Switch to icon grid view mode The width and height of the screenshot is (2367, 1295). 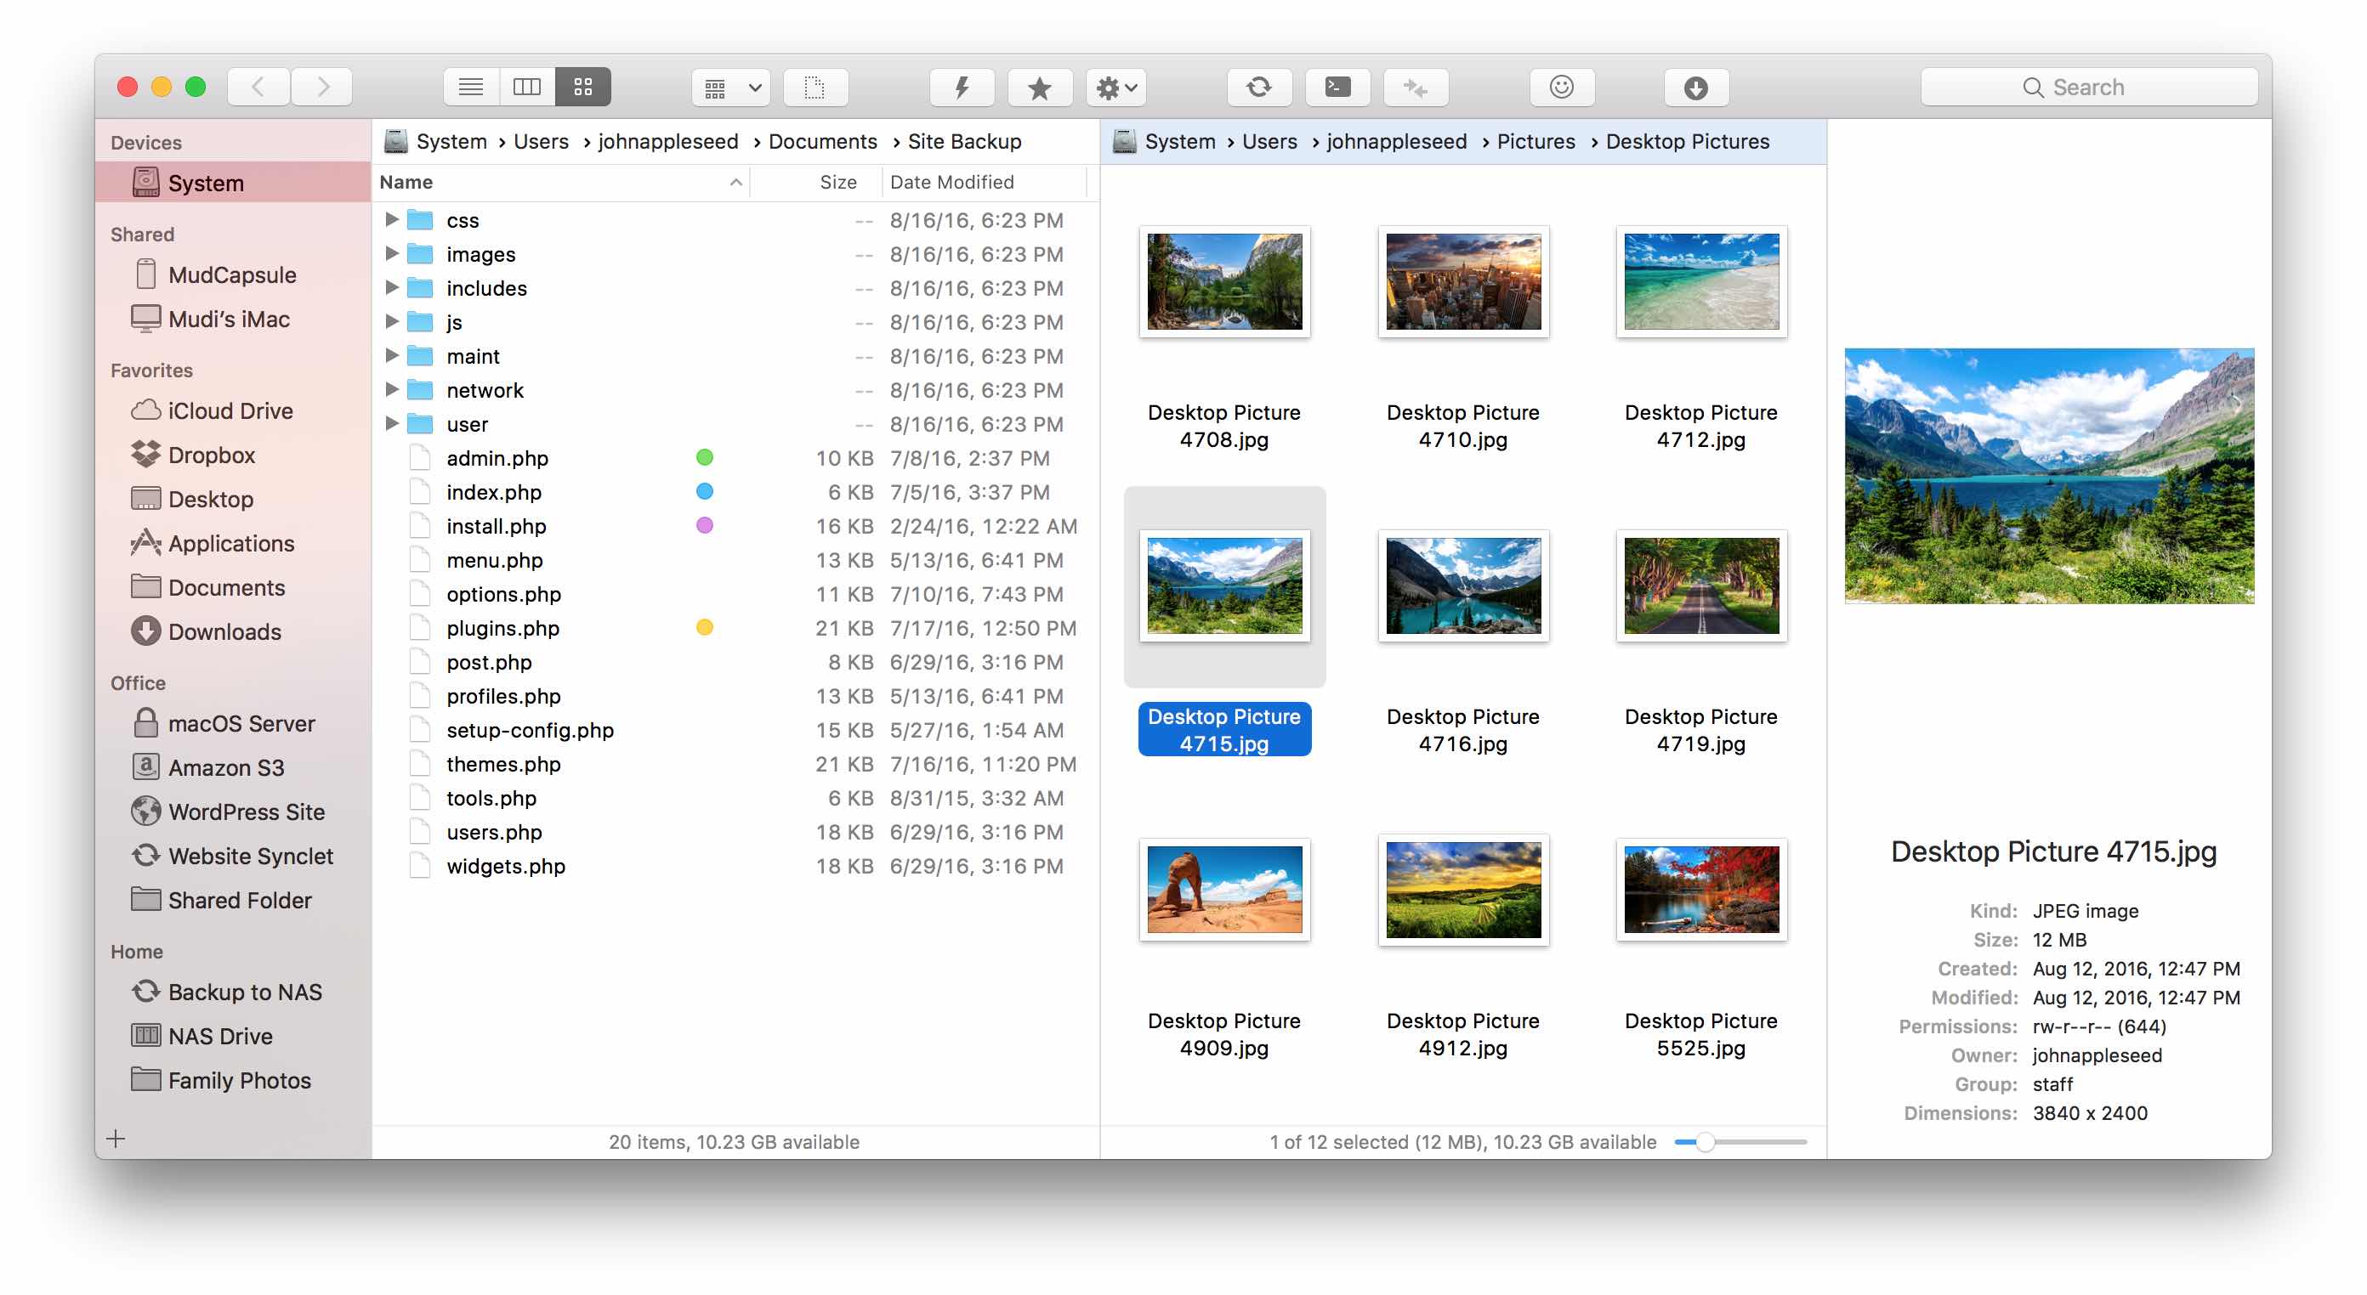582,88
